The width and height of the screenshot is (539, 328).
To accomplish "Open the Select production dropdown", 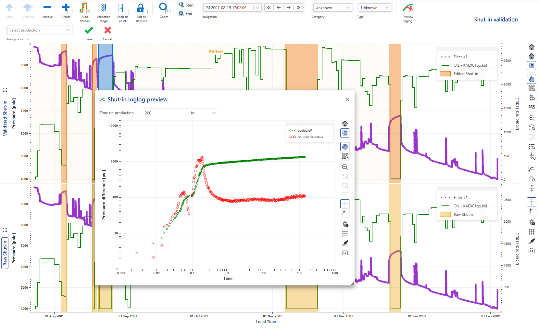I will (x=39, y=30).
